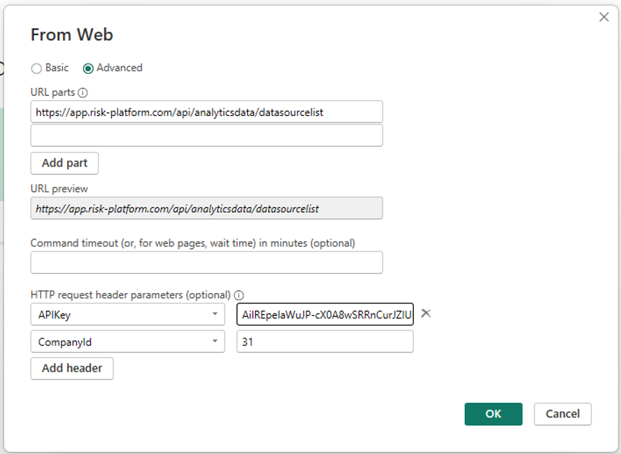Click the APIKey header name combo box

(128, 314)
